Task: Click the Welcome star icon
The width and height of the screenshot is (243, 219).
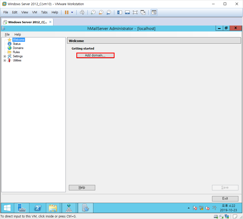Action: pos(10,40)
